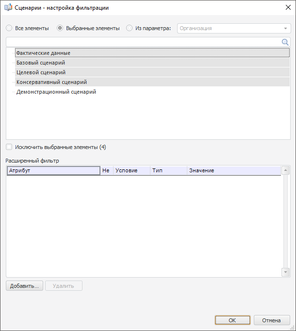Click the 'Атрибут' column header

click(x=54, y=170)
